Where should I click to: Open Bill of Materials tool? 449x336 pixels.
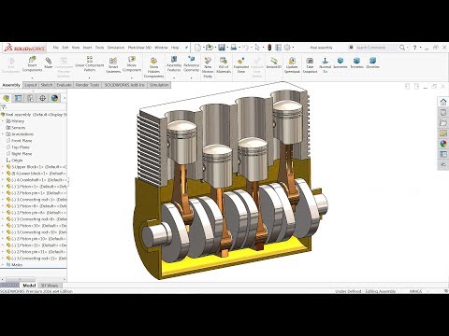click(224, 65)
